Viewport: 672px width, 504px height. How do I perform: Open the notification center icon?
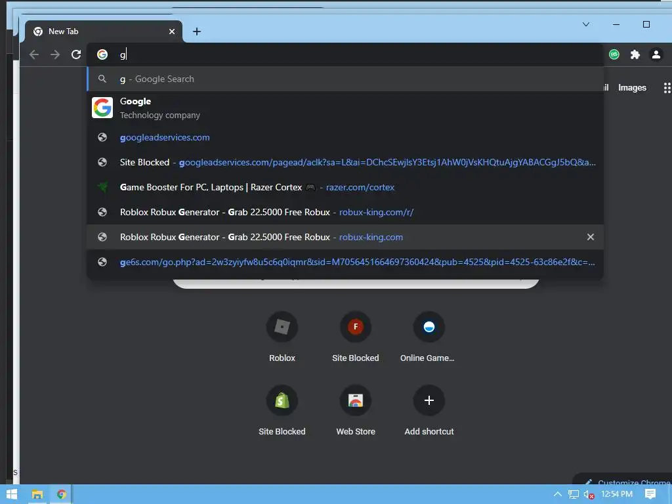650,494
